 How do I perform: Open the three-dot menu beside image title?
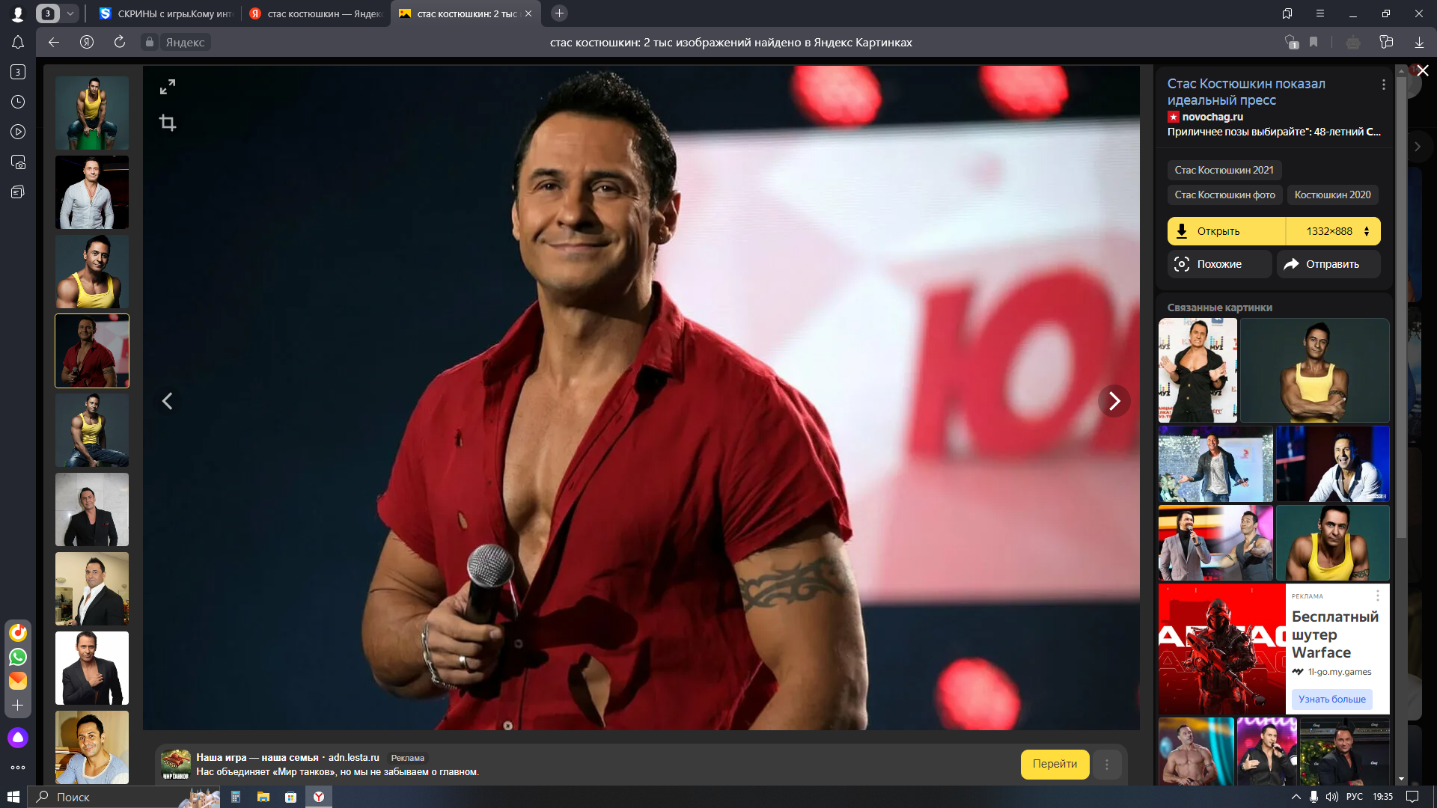(x=1383, y=85)
